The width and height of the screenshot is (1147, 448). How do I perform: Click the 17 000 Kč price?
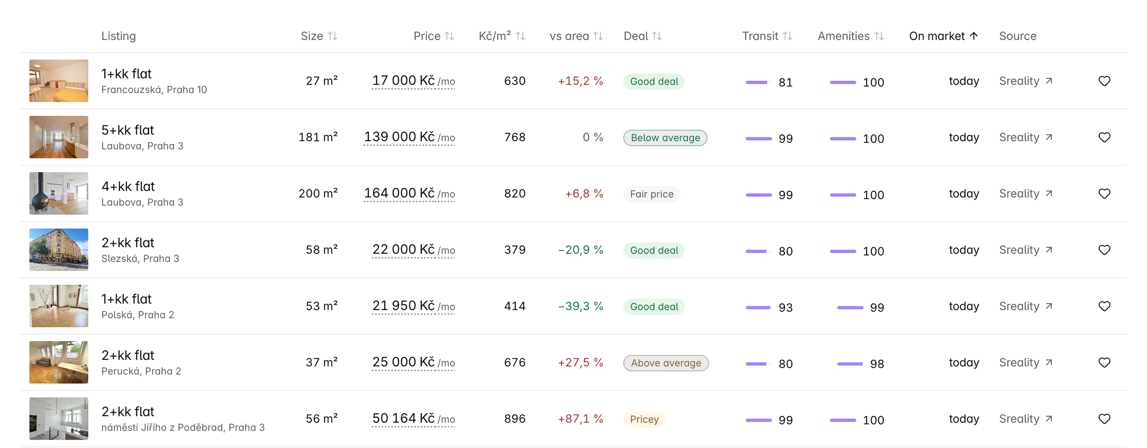[413, 81]
